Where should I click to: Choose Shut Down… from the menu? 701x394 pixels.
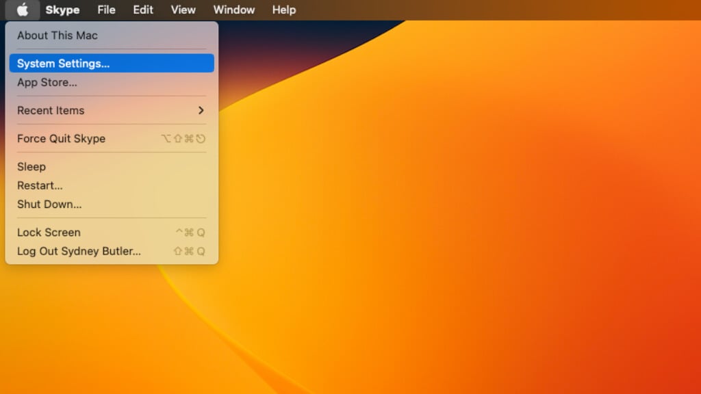coord(112,204)
